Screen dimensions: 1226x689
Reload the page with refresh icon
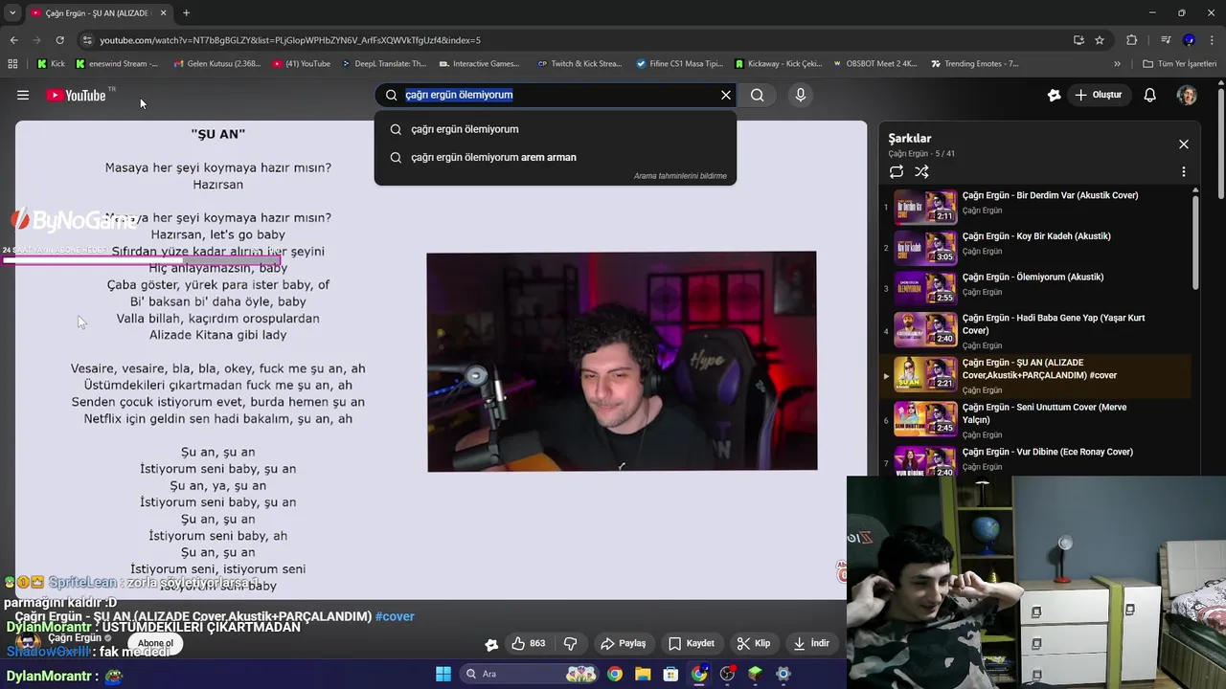pyautogui.click(x=59, y=40)
